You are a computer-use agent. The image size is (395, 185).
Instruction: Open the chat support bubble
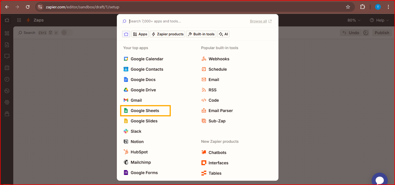380,179
